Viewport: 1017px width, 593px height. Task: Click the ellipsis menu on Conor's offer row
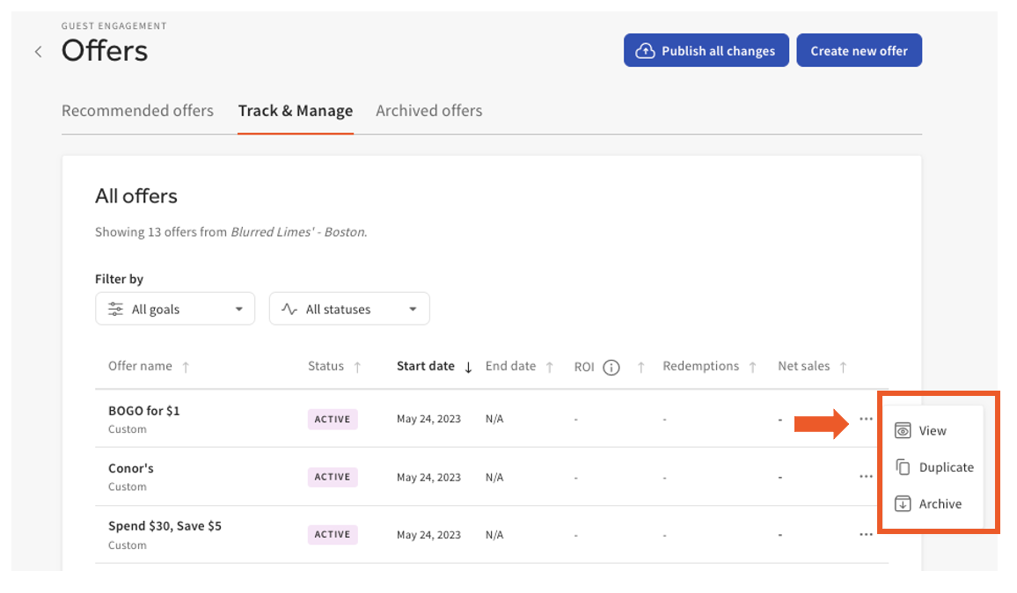[x=866, y=476]
